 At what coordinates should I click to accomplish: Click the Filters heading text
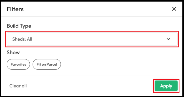click(15, 9)
